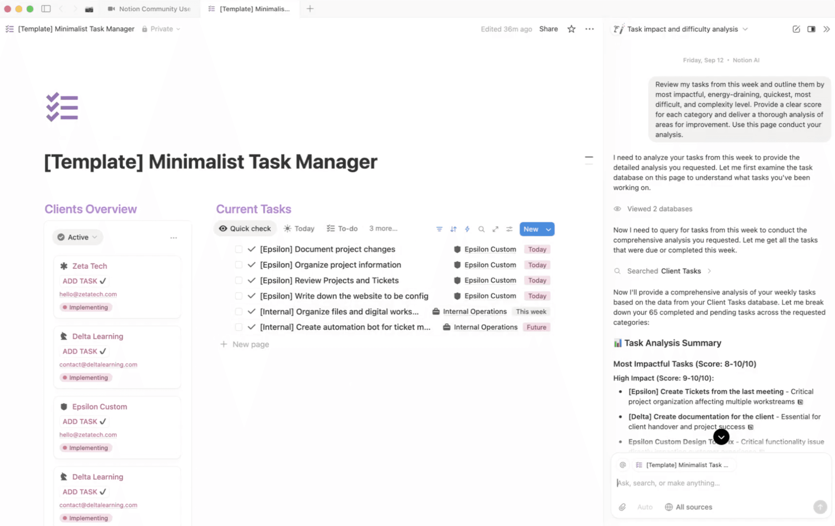Screen dimensions: 835x526
Task: Open the hello@zetatech.com link under Zeta Tech
Action: [x=88, y=294]
